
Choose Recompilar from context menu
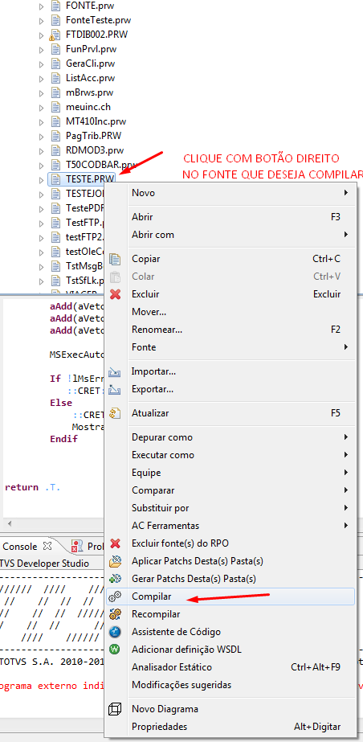tap(230, 614)
